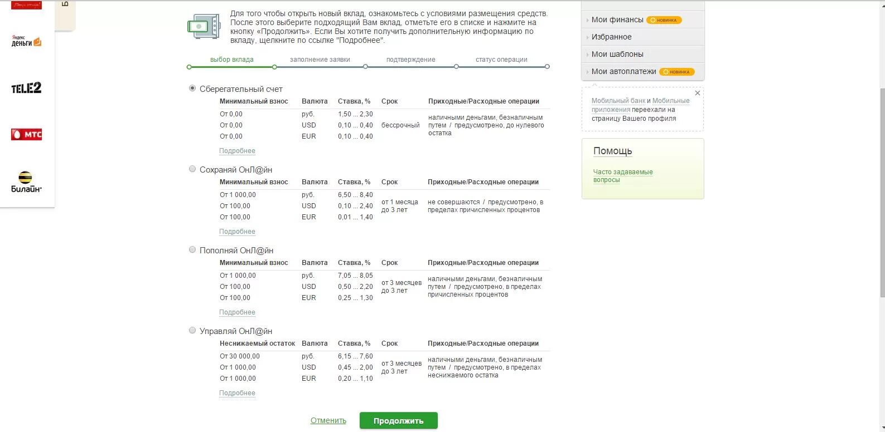Click новинка badge beside Мои автоплатежи
Screen dimensions: 885x432
pyautogui.click(x=676, y=72)
